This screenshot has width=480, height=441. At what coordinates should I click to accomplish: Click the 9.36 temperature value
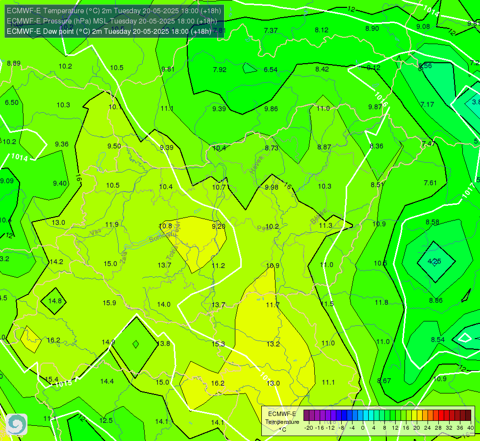pyautogui.click(x=61, y=144)
